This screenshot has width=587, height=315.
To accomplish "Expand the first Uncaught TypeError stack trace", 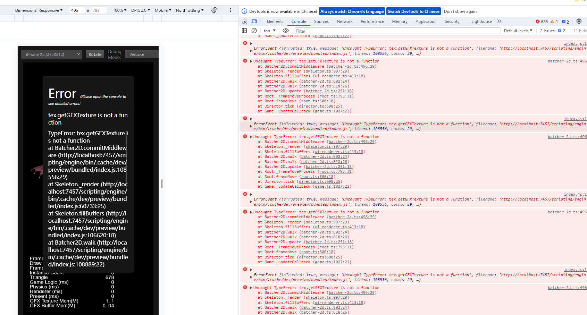I will tap(251, 61).
